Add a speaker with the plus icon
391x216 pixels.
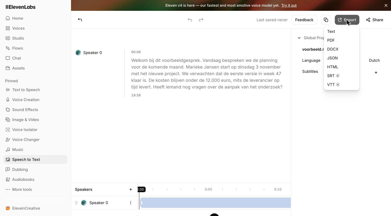[130, 189]
